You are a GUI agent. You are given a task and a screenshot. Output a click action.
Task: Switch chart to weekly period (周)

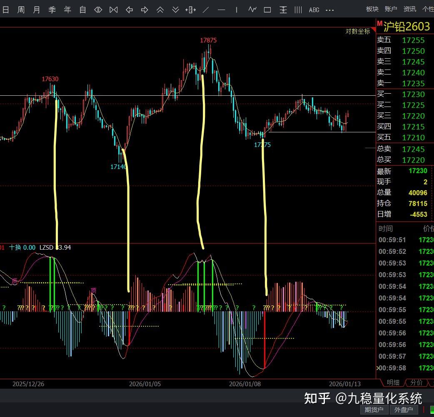(21, 10)
